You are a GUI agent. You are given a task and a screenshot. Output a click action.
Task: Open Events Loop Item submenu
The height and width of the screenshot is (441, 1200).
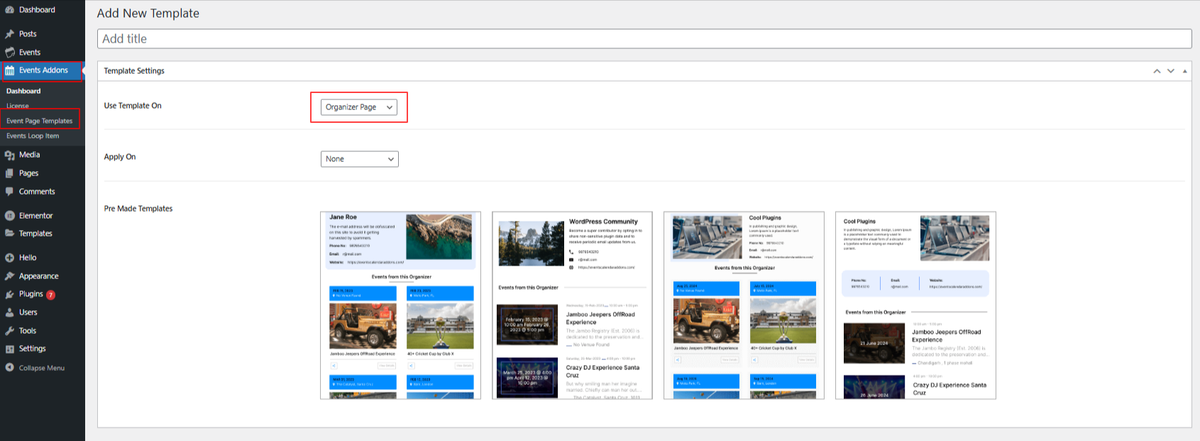click(33, 136)
